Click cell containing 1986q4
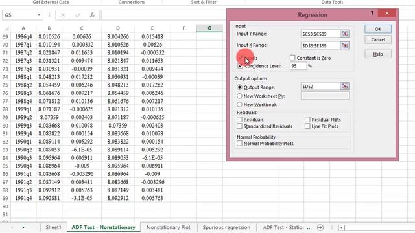This screenshot has height=233, width=415. [x=23, y=36]
